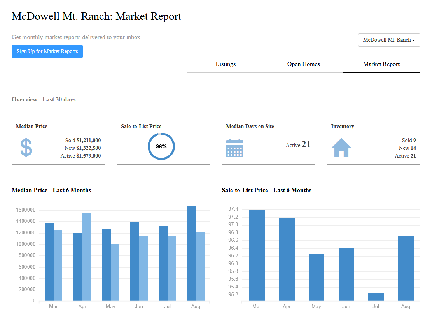The width and height of the screenshot is (430, 323).
Task: Click the Mar bar in Sale-to-List chart
Action: tap(257, 256)
